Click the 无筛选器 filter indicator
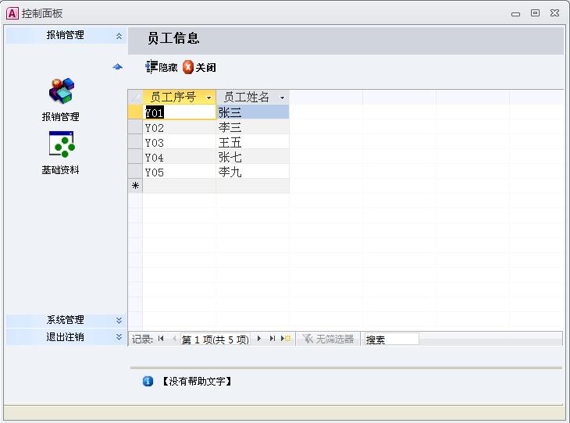The image size is (570, 423). 328,339
